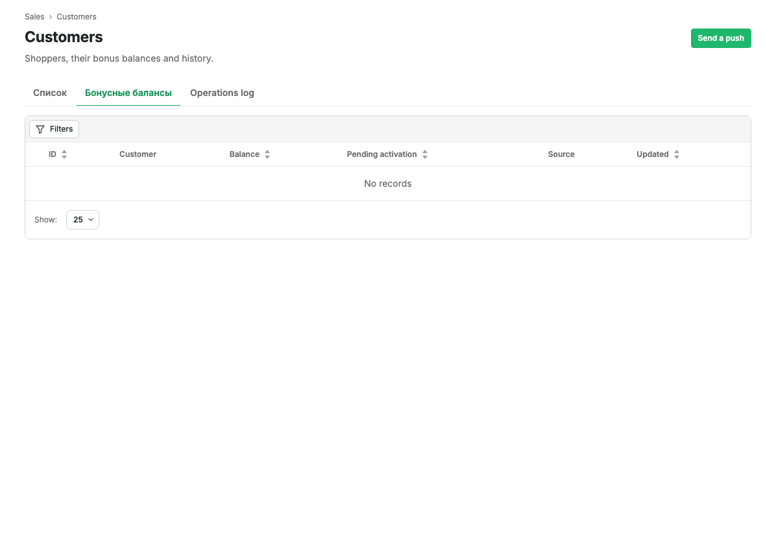776x550 pixels.
Task: Click the Show: label
Action: point(45,220)
